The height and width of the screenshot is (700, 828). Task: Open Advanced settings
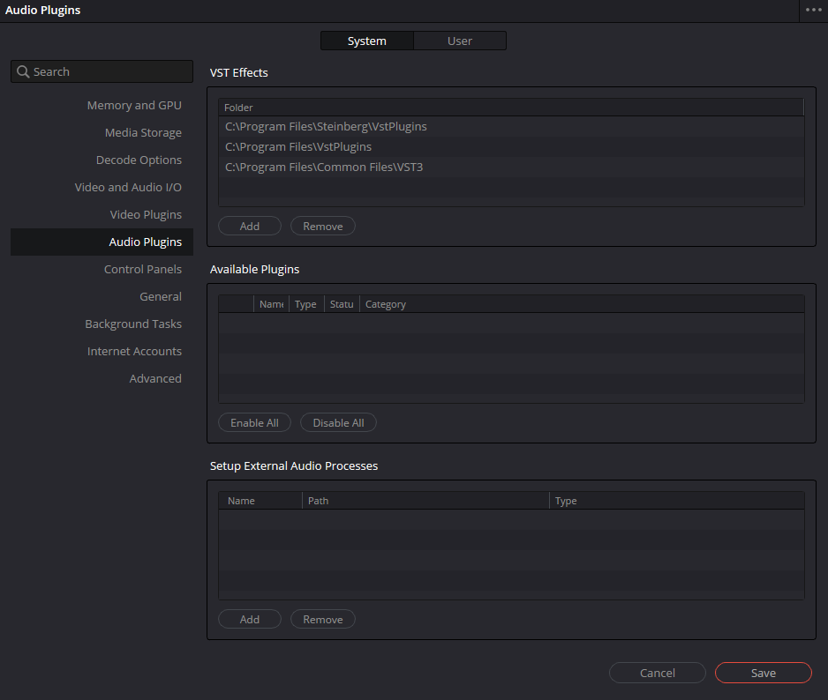(155, 379)
